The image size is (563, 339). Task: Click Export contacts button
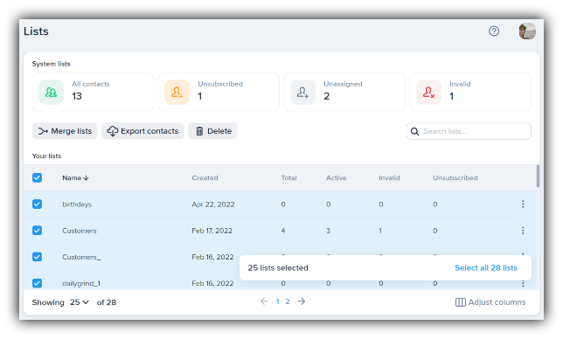pos(142,131)
